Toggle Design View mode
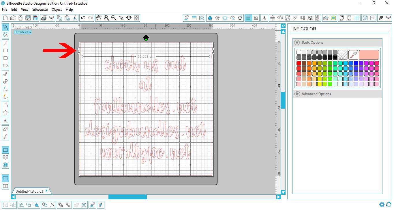The width and height of the screenshot is (394, 210). point(23,32)
